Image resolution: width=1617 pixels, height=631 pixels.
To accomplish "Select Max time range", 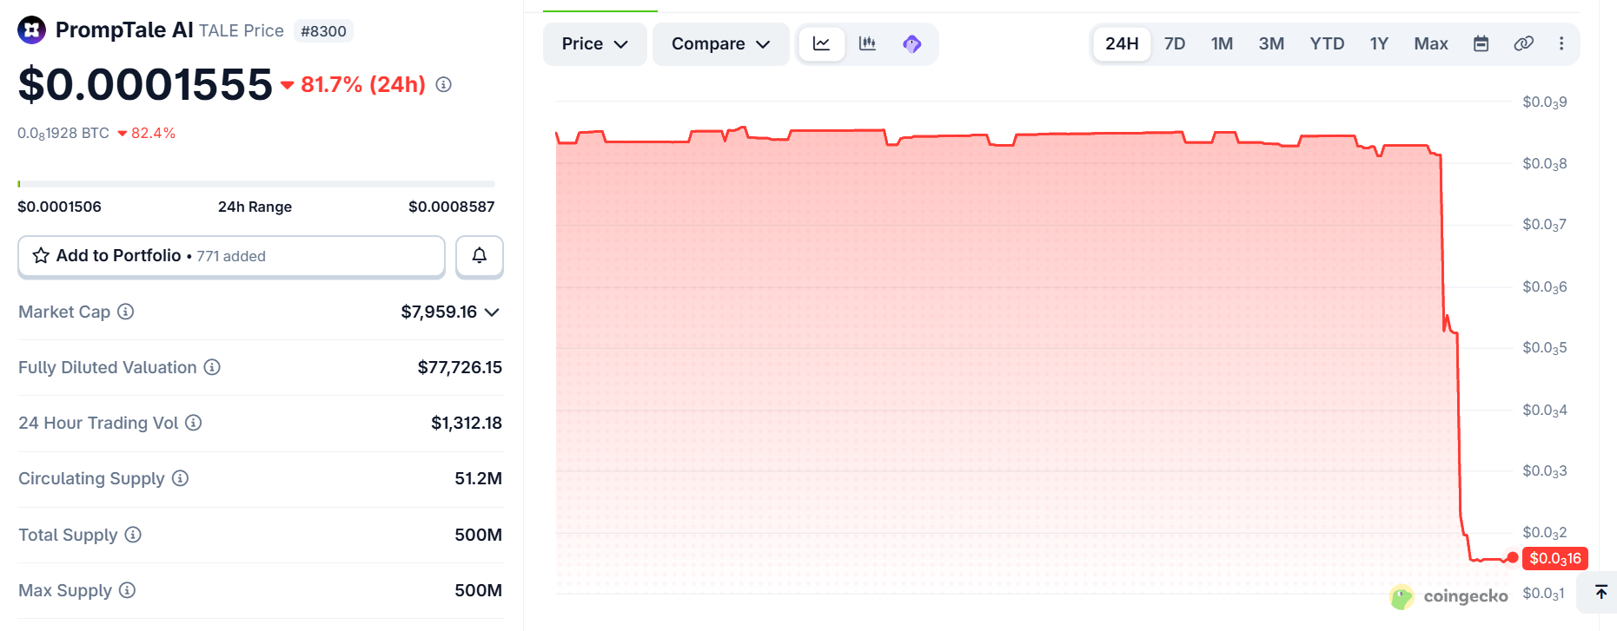I will pos(1431,43).
